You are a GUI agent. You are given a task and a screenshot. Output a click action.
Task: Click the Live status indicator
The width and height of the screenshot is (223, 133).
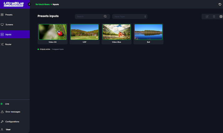pyautogui.click(x=2, y=104)
